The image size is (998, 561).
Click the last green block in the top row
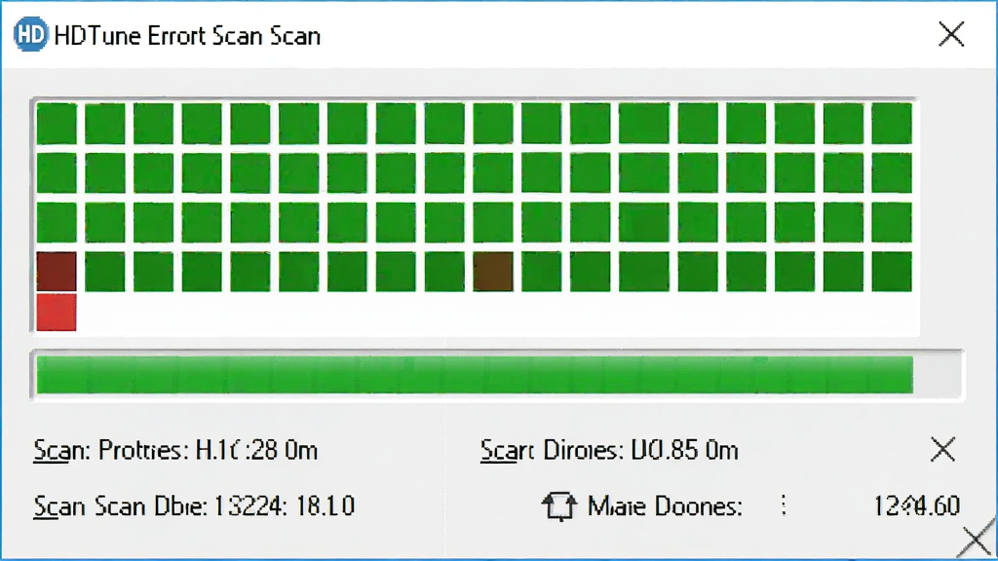[891, 124]
